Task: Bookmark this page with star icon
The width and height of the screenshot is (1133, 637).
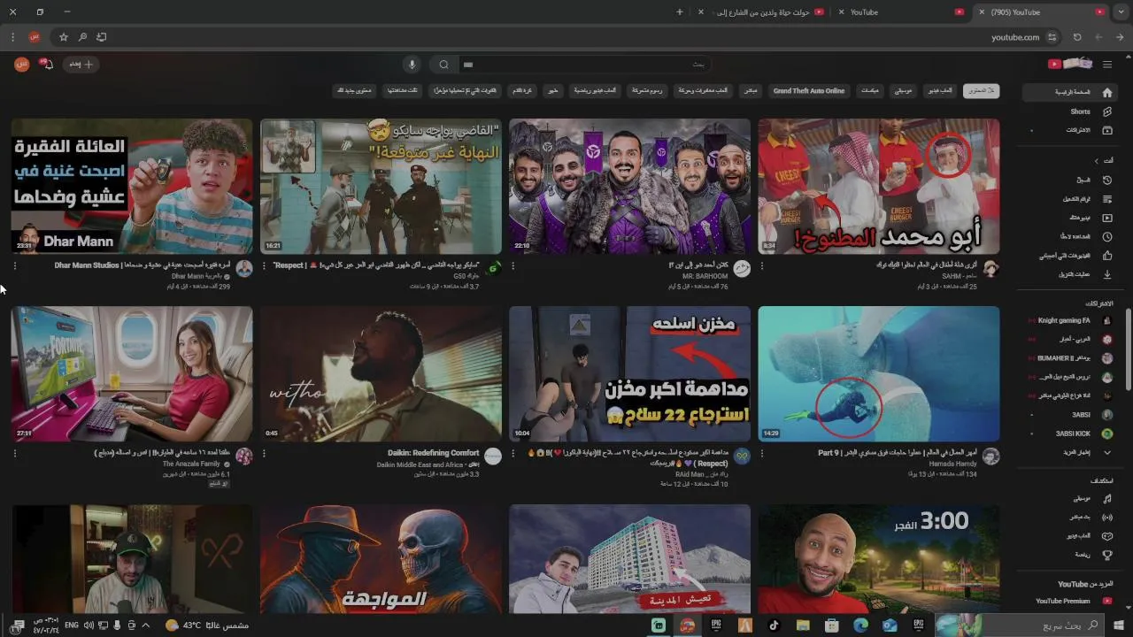Action: click(63, 37)
